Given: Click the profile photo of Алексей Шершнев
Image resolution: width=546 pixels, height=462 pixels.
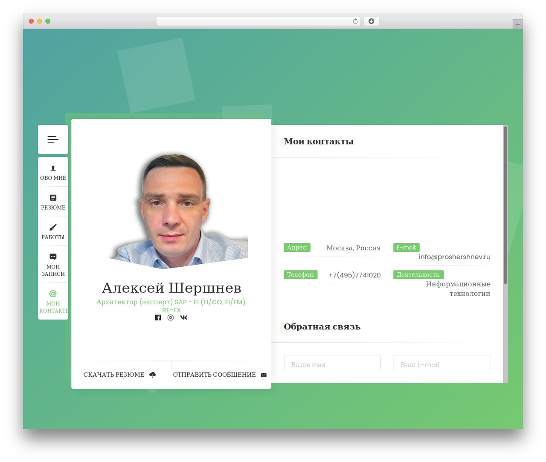Looking at the screenshot, I should point(177,211).
